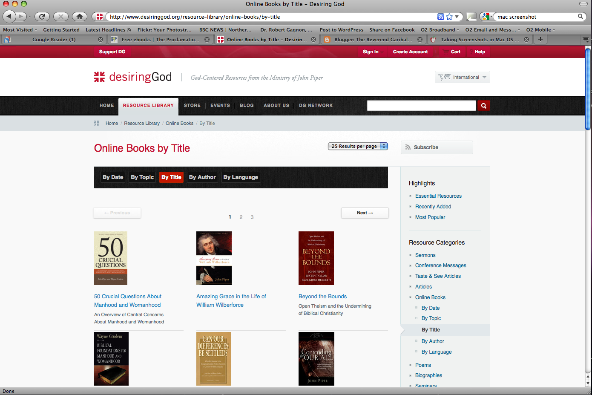
Task: Go to the browser Home icon
Action: click(x=80, y=17)
